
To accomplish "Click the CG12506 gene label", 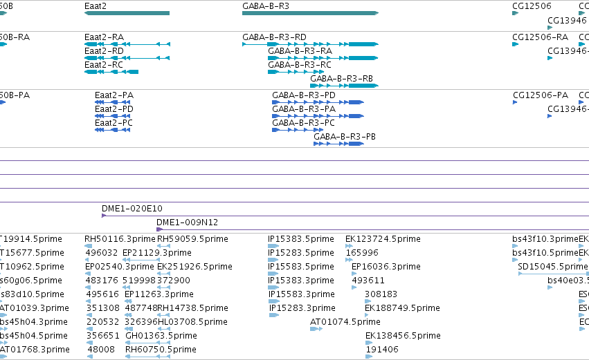I will pyautogui.click(x=532, y=6).
